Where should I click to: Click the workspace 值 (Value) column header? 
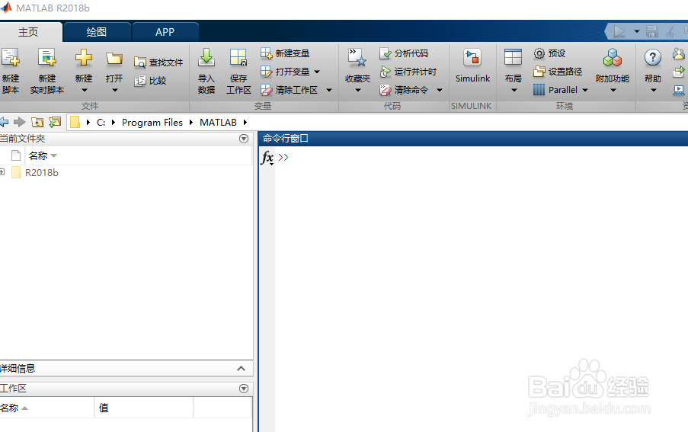coord(104,408)
